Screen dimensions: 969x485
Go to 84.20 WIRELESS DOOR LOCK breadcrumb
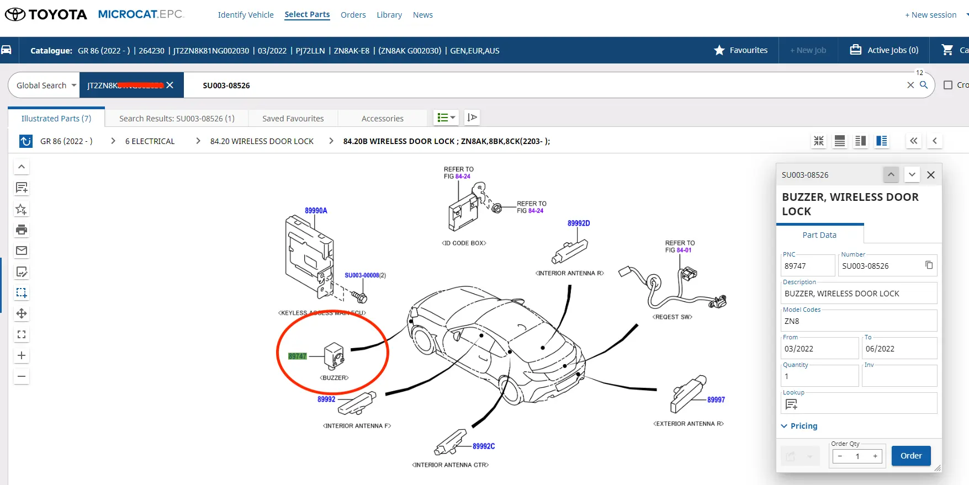point(262,141)
